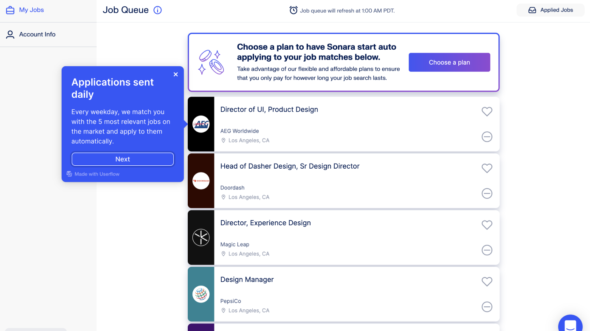Close the Applications sent daily tooltip

175,74
